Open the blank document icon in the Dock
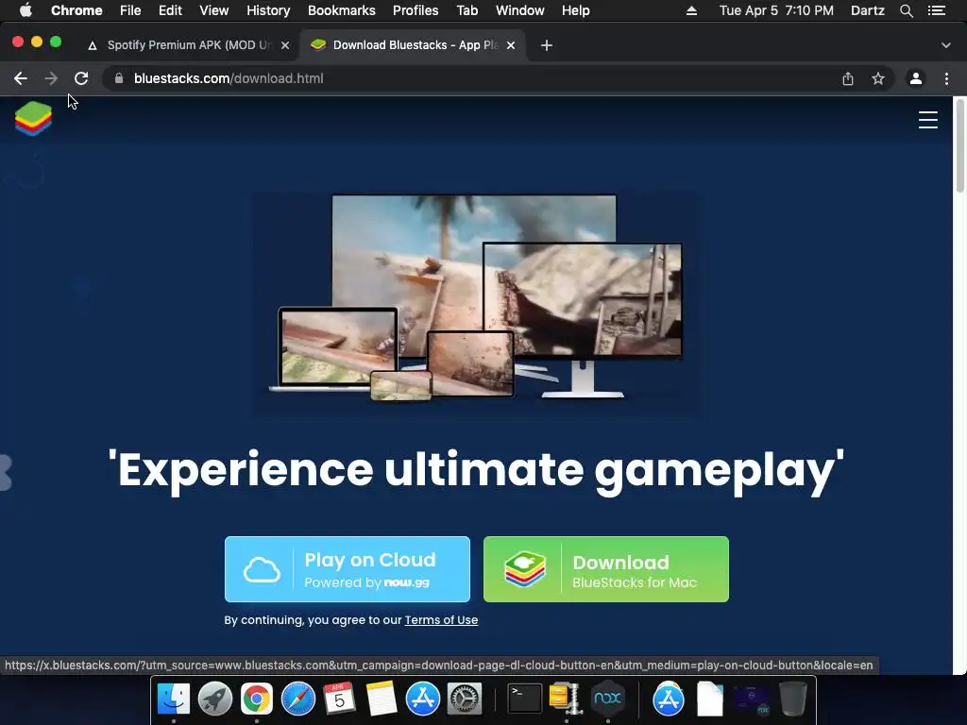967x725 pixels. (710, 699)
